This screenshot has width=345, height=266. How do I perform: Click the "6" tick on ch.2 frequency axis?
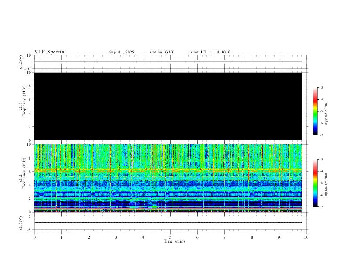point(30,172)
